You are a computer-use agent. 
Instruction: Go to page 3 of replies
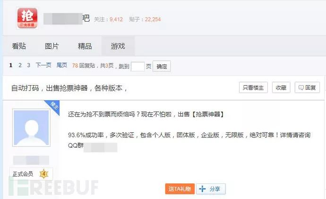click(x=28, y=65)
